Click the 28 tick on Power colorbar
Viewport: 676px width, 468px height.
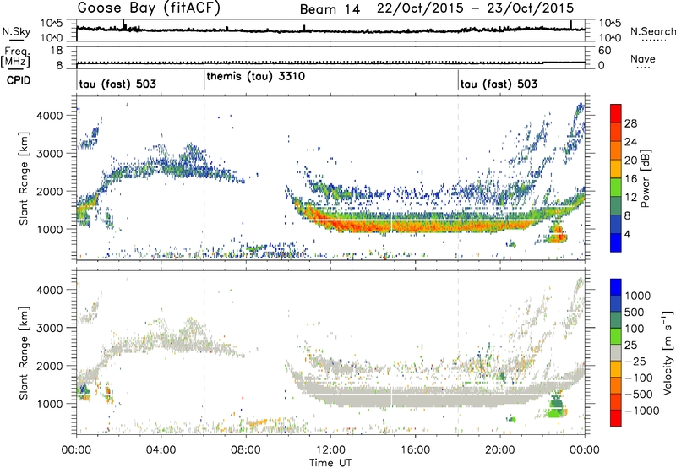pos(630,123)
